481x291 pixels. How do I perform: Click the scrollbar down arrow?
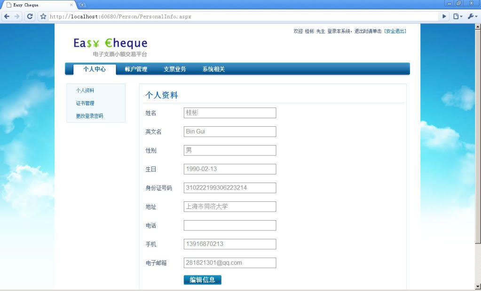click(x=478, y=287)
